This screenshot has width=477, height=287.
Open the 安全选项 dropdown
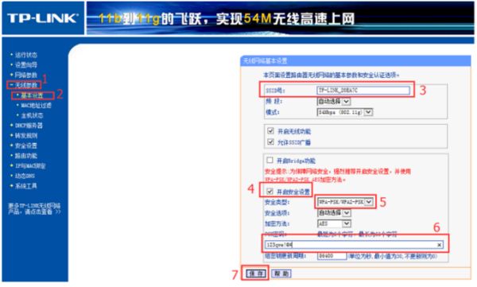pos(334,213)
